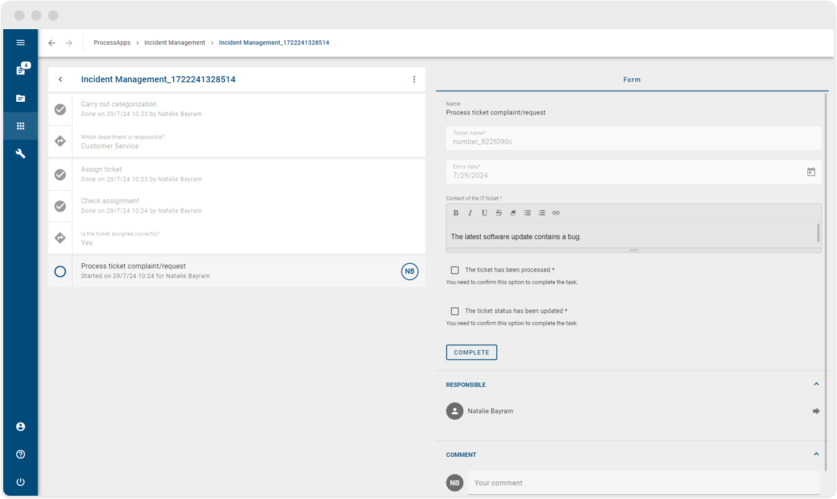Screen dimensions: 837x499
Task: Select the Form tab
Action: pyautogui.click(x=632, y=80)
